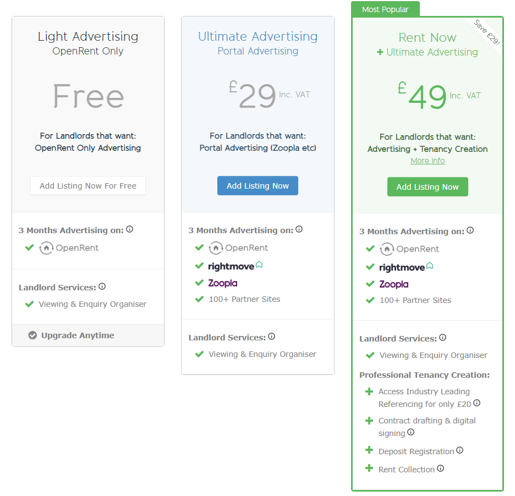Expand Landlord Services info in Ultimate Advertising

coord(271,336)
